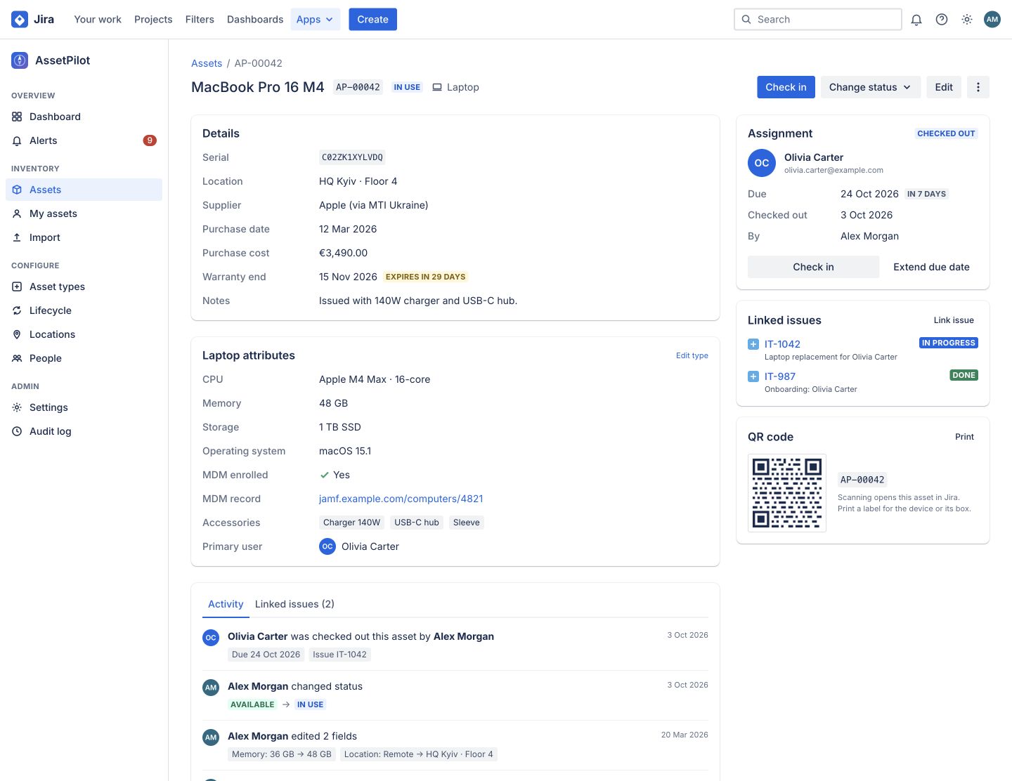Screen dimensions: 1012x781
Task: Open the AM profile avatar menu
Action: (992, 20)
